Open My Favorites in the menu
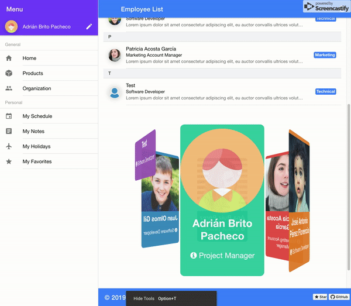 pyautogui.click(x=49, y=161)
